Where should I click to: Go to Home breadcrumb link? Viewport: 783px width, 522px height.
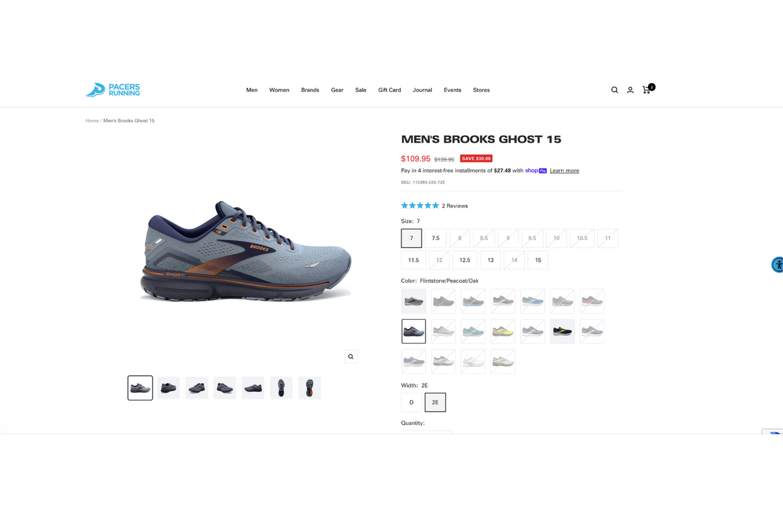pyautogui.click(x=92, y=121)
